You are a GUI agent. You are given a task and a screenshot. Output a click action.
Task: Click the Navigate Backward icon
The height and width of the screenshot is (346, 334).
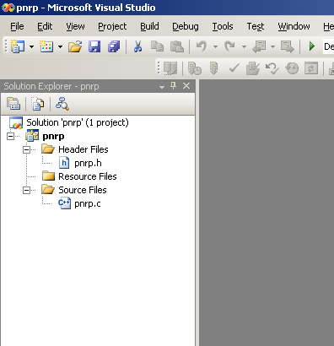click(259, 46)
